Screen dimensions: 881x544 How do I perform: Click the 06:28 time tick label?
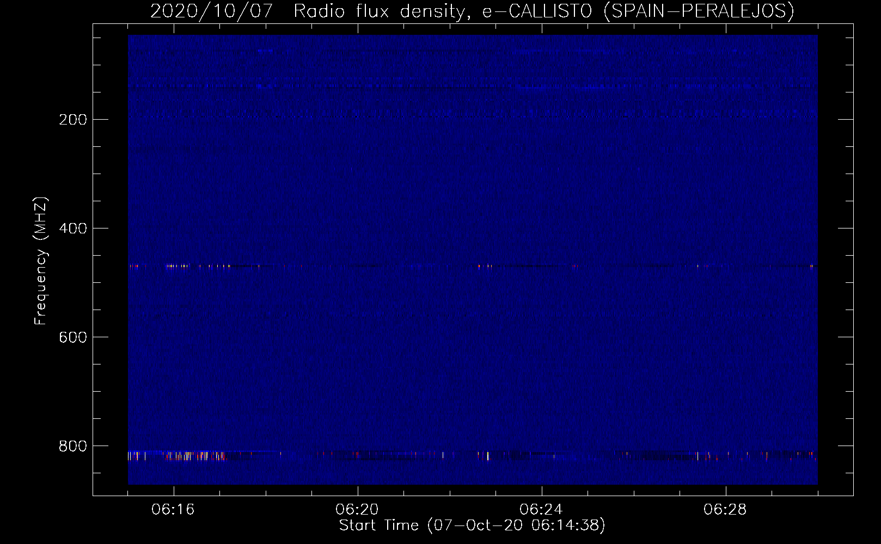tap(725, 510)
